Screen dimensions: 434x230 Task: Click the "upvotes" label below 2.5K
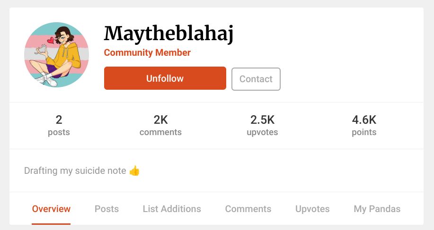262,132
